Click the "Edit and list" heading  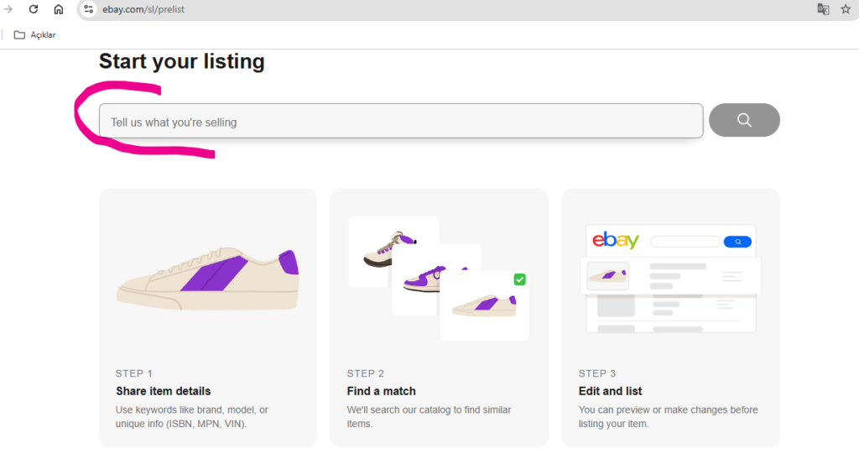[611, 391]
